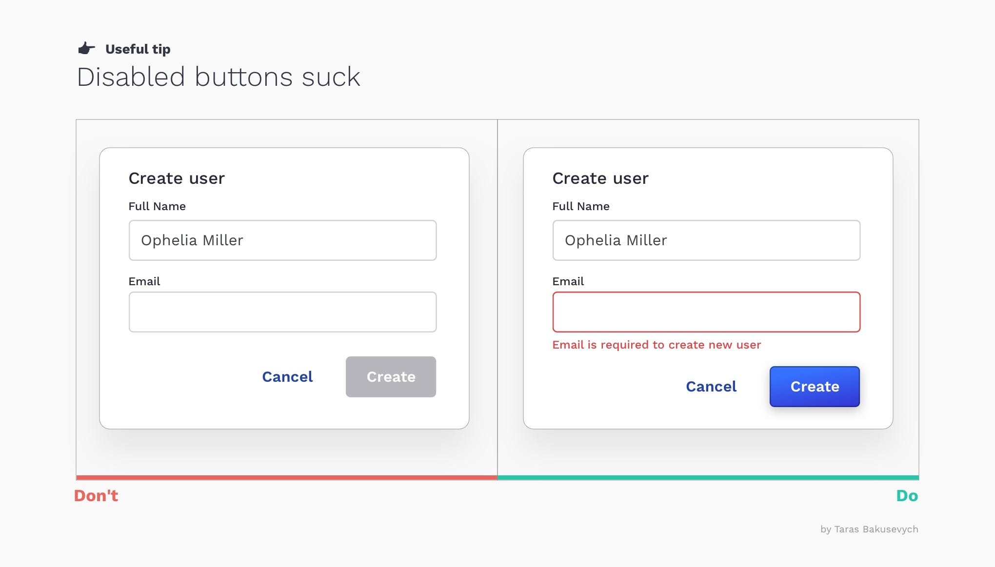Image resolution: width=995 pixels, height=567 pixels.
Task: Click the author credit by Taras Bakusevych
Action: [x=869, y=529]
